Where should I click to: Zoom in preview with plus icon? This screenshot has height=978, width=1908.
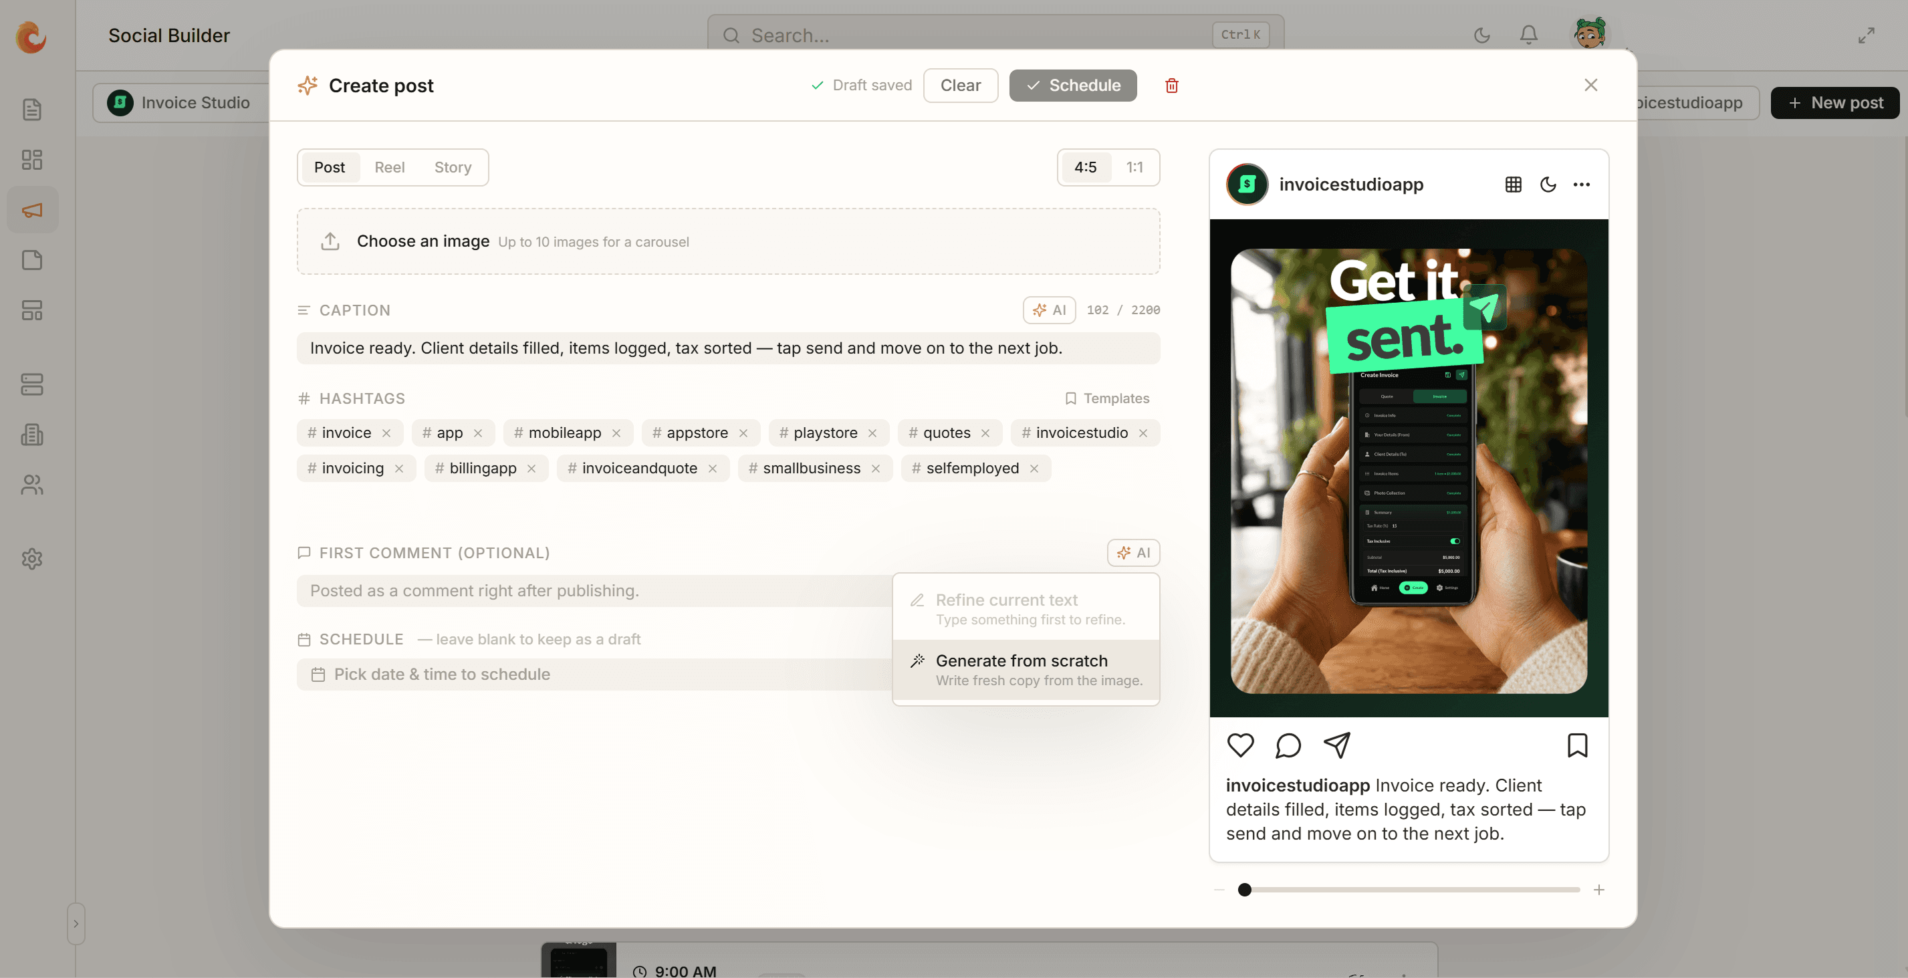1598,890
